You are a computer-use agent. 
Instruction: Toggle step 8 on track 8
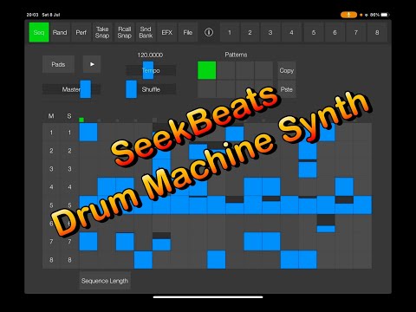pyautogui.click(x=216, y=260)
